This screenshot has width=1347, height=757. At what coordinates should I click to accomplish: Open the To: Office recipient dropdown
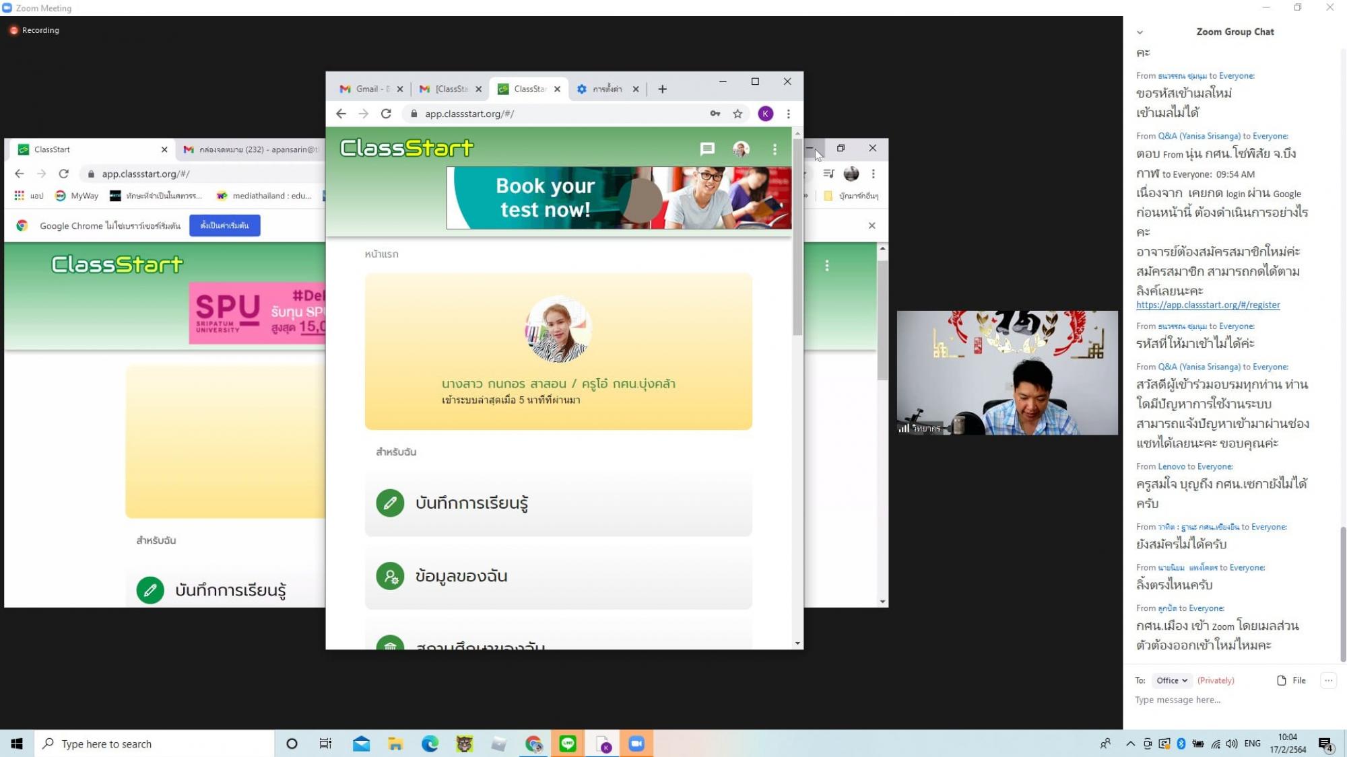click(x=1171, y=680)
